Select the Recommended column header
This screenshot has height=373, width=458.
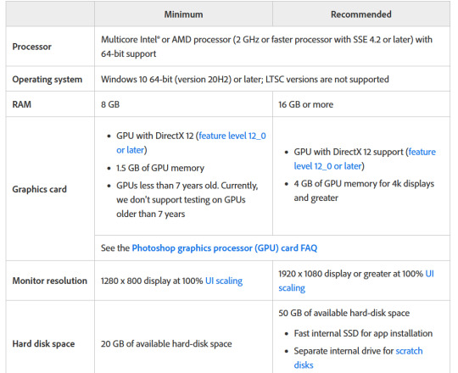[x=361, y=14]
